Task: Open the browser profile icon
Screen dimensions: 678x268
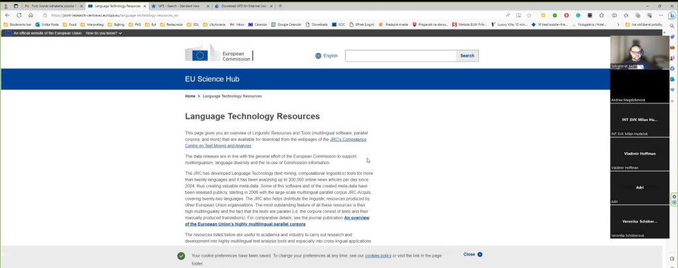Action: [5, 6]
